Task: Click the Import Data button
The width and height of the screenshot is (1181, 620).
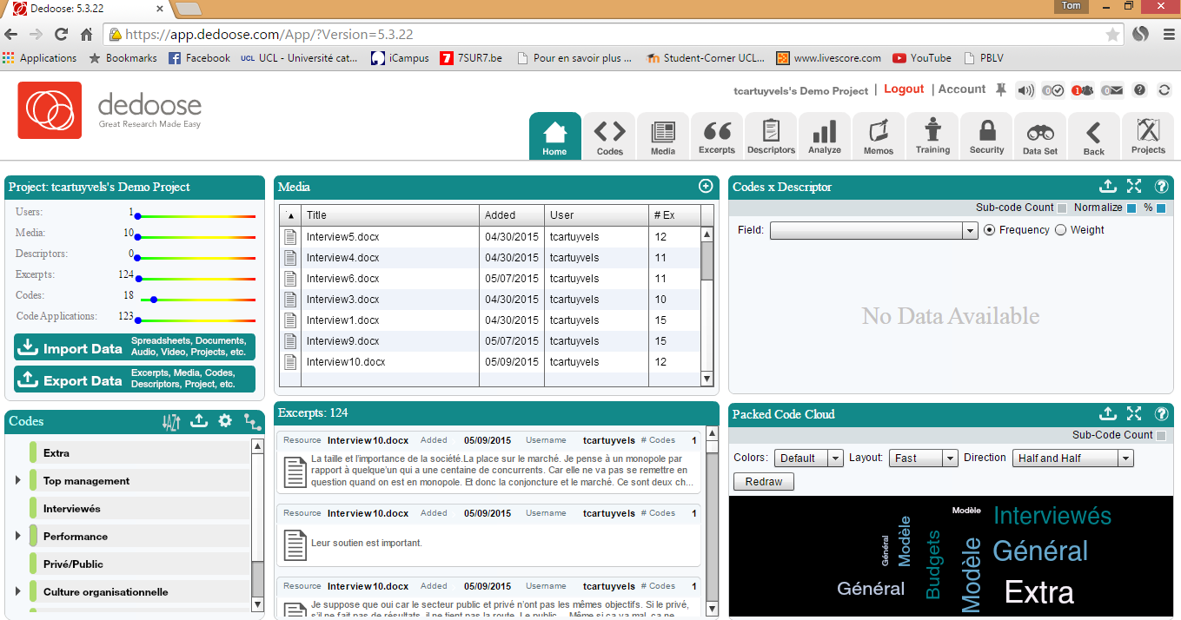Action: [x=135, y=347]
